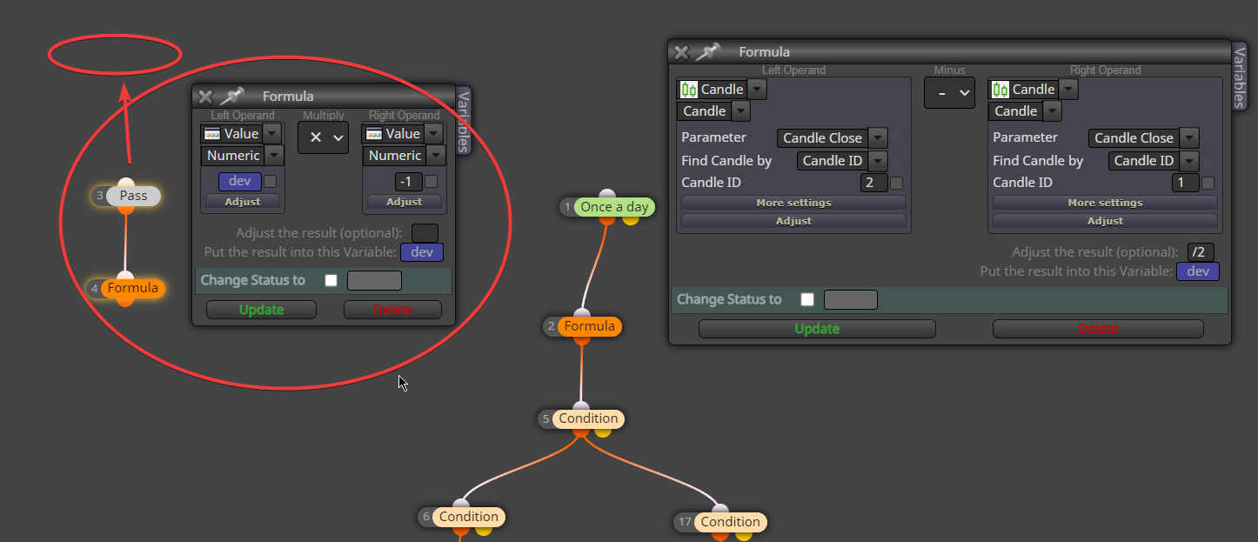The width and height of the screenshot is (1258, 542).
Task: Toggle left operand Parameter Candle Close checkbox
Action: point(897,137)
